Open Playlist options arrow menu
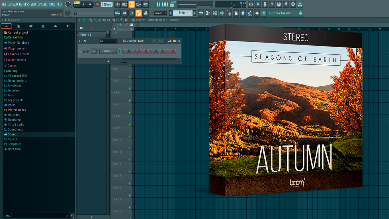The image size is (389, 219). [x=80, y=20]
